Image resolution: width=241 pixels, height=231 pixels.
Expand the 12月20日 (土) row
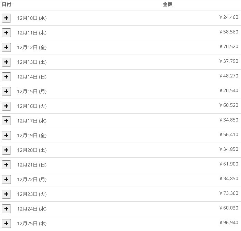pyautogui.click(x=6, y=150)
